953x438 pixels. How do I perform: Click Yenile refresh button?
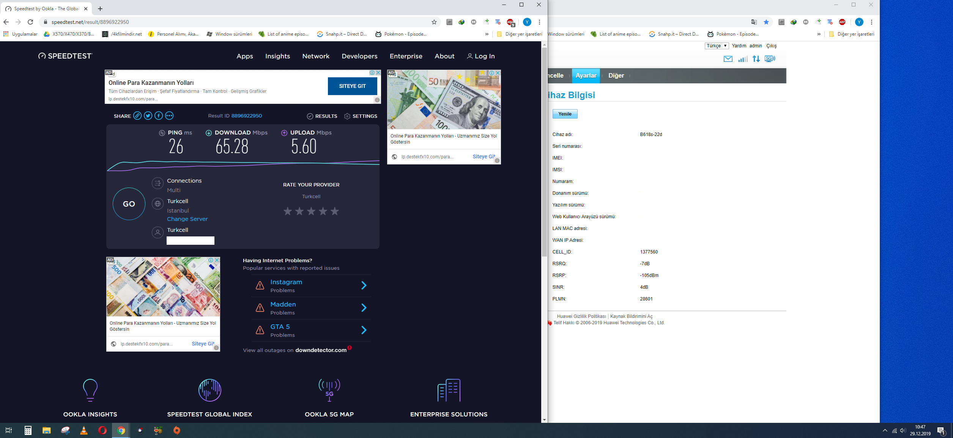tap(565, 114)
